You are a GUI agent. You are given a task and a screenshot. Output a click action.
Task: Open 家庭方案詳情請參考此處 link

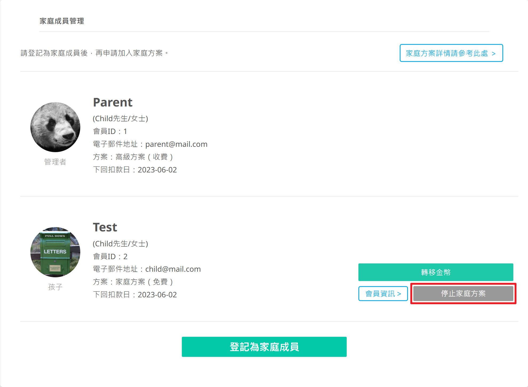pos(451,53)
